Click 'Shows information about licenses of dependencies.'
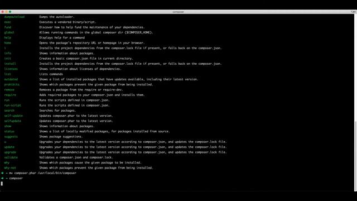 (80, 69)
